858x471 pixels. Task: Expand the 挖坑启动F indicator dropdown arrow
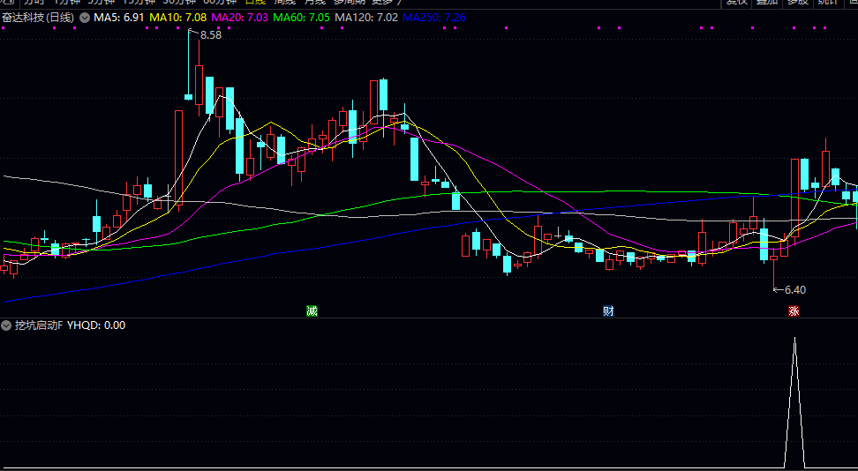click(x=7, y=325)
